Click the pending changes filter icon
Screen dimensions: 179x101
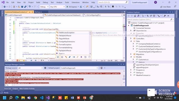click(x=143, y=16)
